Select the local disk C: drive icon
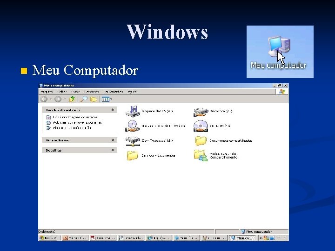Viewport: 335px width, 251px height. (x=201, y=112)
